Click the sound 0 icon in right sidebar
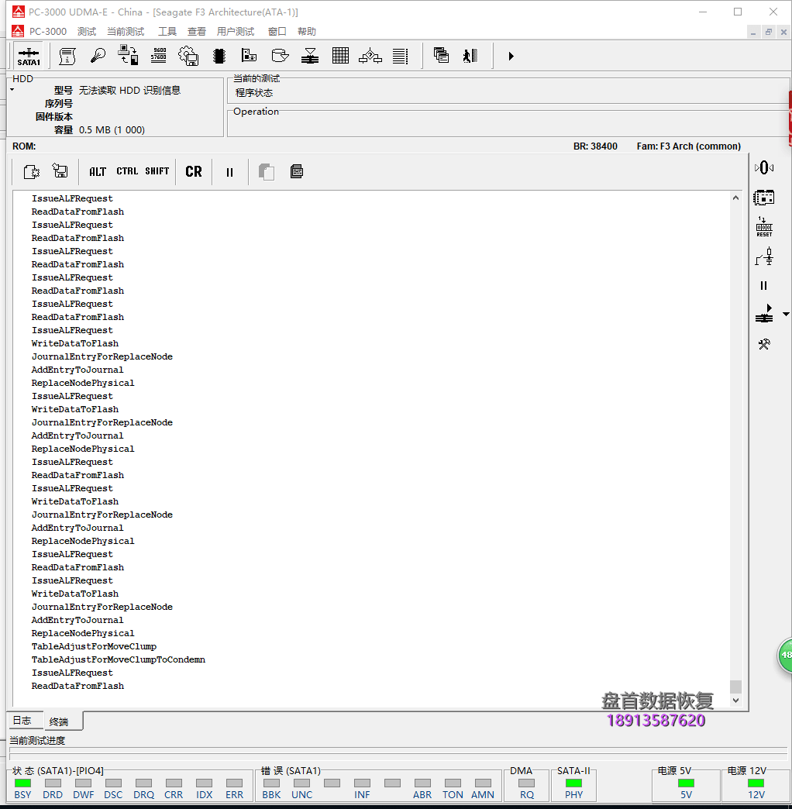The height and width of the screenshot is (809, 792). (764, 167)
